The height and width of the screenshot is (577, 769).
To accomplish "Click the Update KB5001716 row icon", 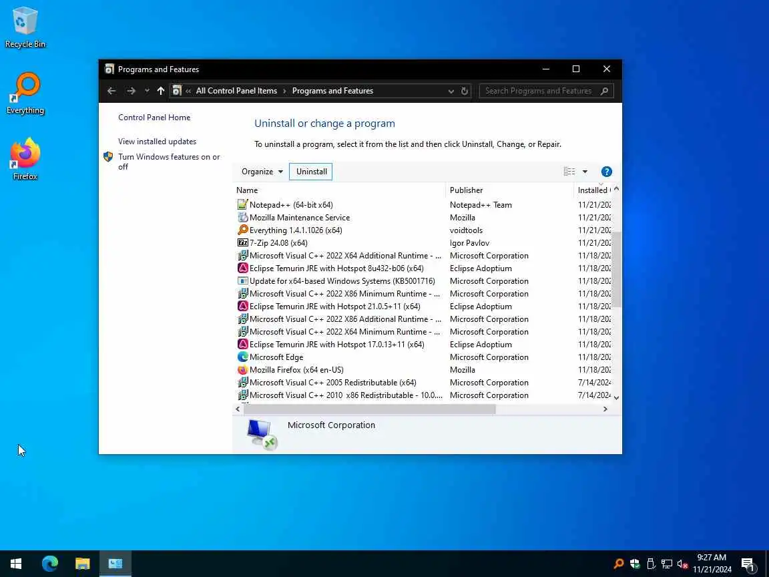I will pos(242,281).
